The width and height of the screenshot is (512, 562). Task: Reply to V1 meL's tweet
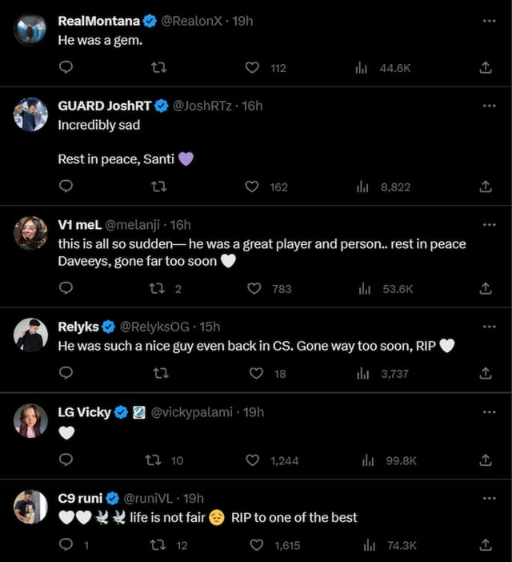[66, 288]
